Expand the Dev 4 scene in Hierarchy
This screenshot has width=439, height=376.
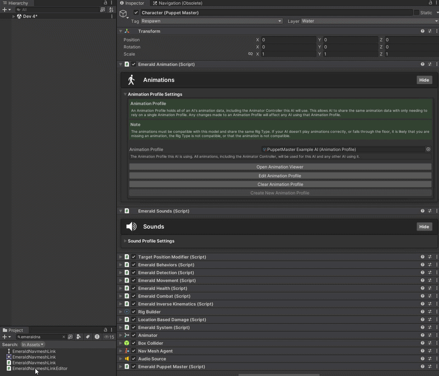click(x=14, y=16)
